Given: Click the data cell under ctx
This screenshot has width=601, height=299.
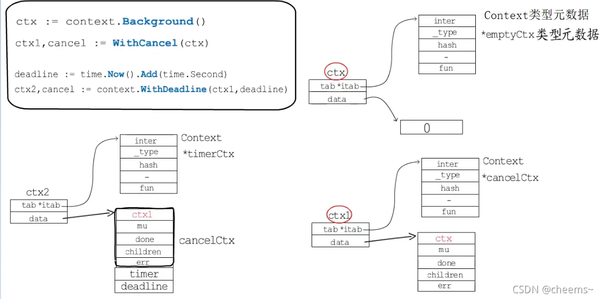Looking at the screenshot, I should [x=337, y=99].
